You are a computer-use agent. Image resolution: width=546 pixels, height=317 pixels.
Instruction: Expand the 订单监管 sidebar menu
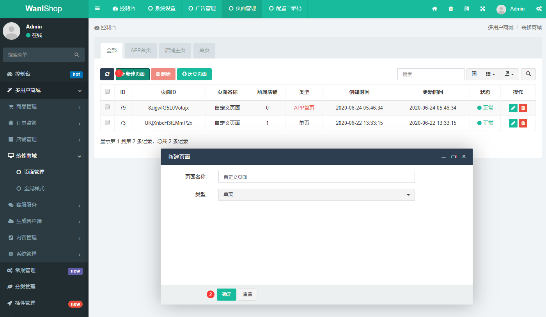pos(44,123)
